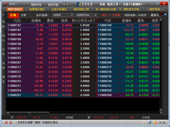This screenshot has width=170, height=127.
Task: Click the 期权筛选 button
Action: (155, 9)
